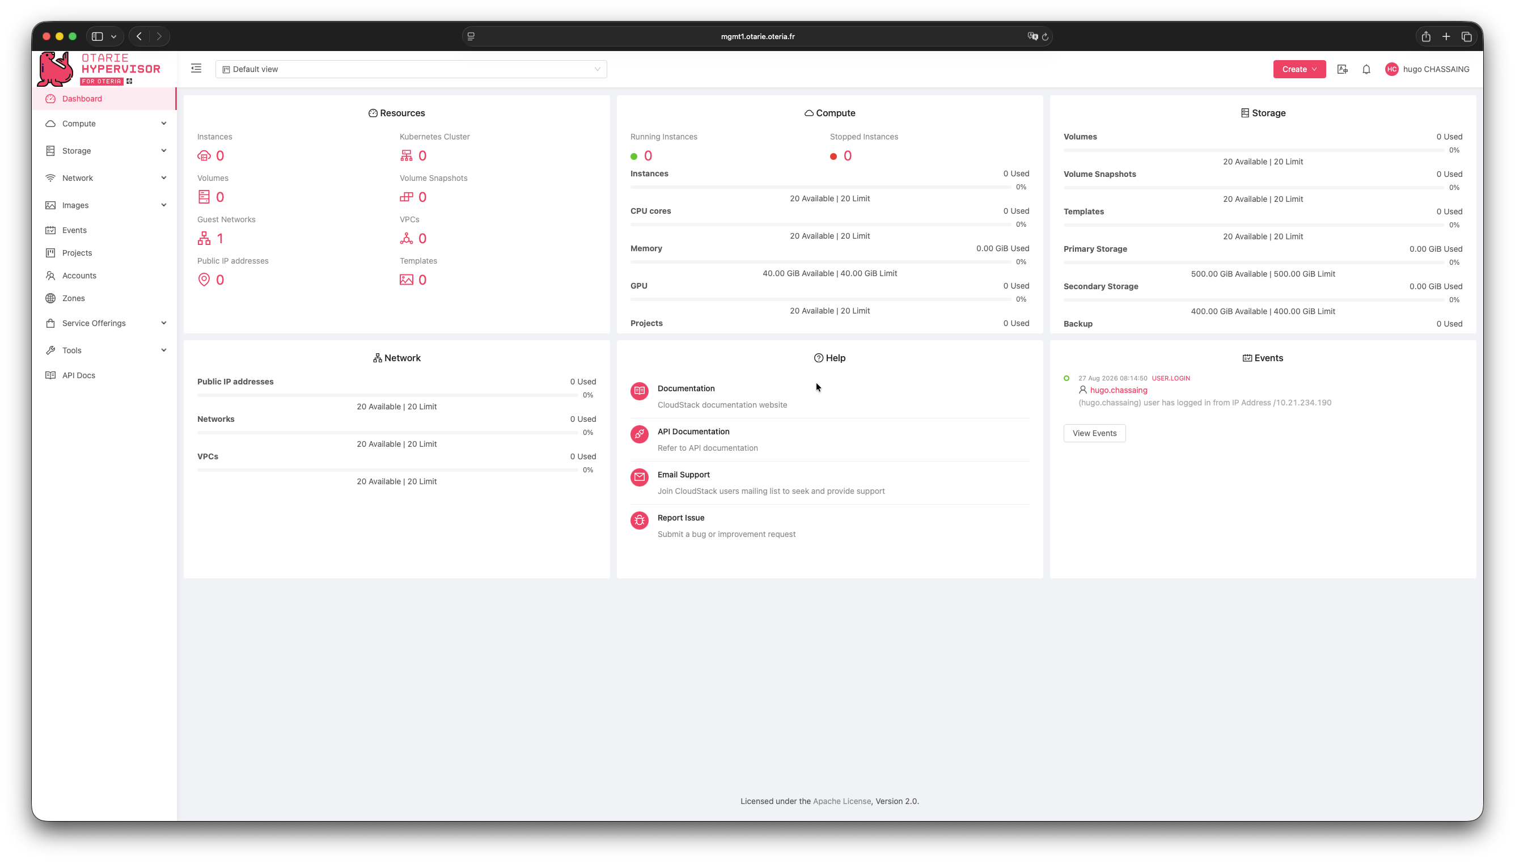Click the Instances count icon in Resources
The image size is (1515, 863).
(204, 156)
